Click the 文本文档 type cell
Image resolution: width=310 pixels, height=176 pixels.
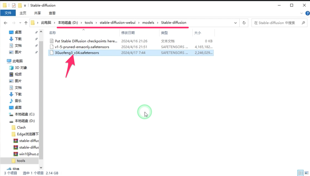click(x=168, y=41)
